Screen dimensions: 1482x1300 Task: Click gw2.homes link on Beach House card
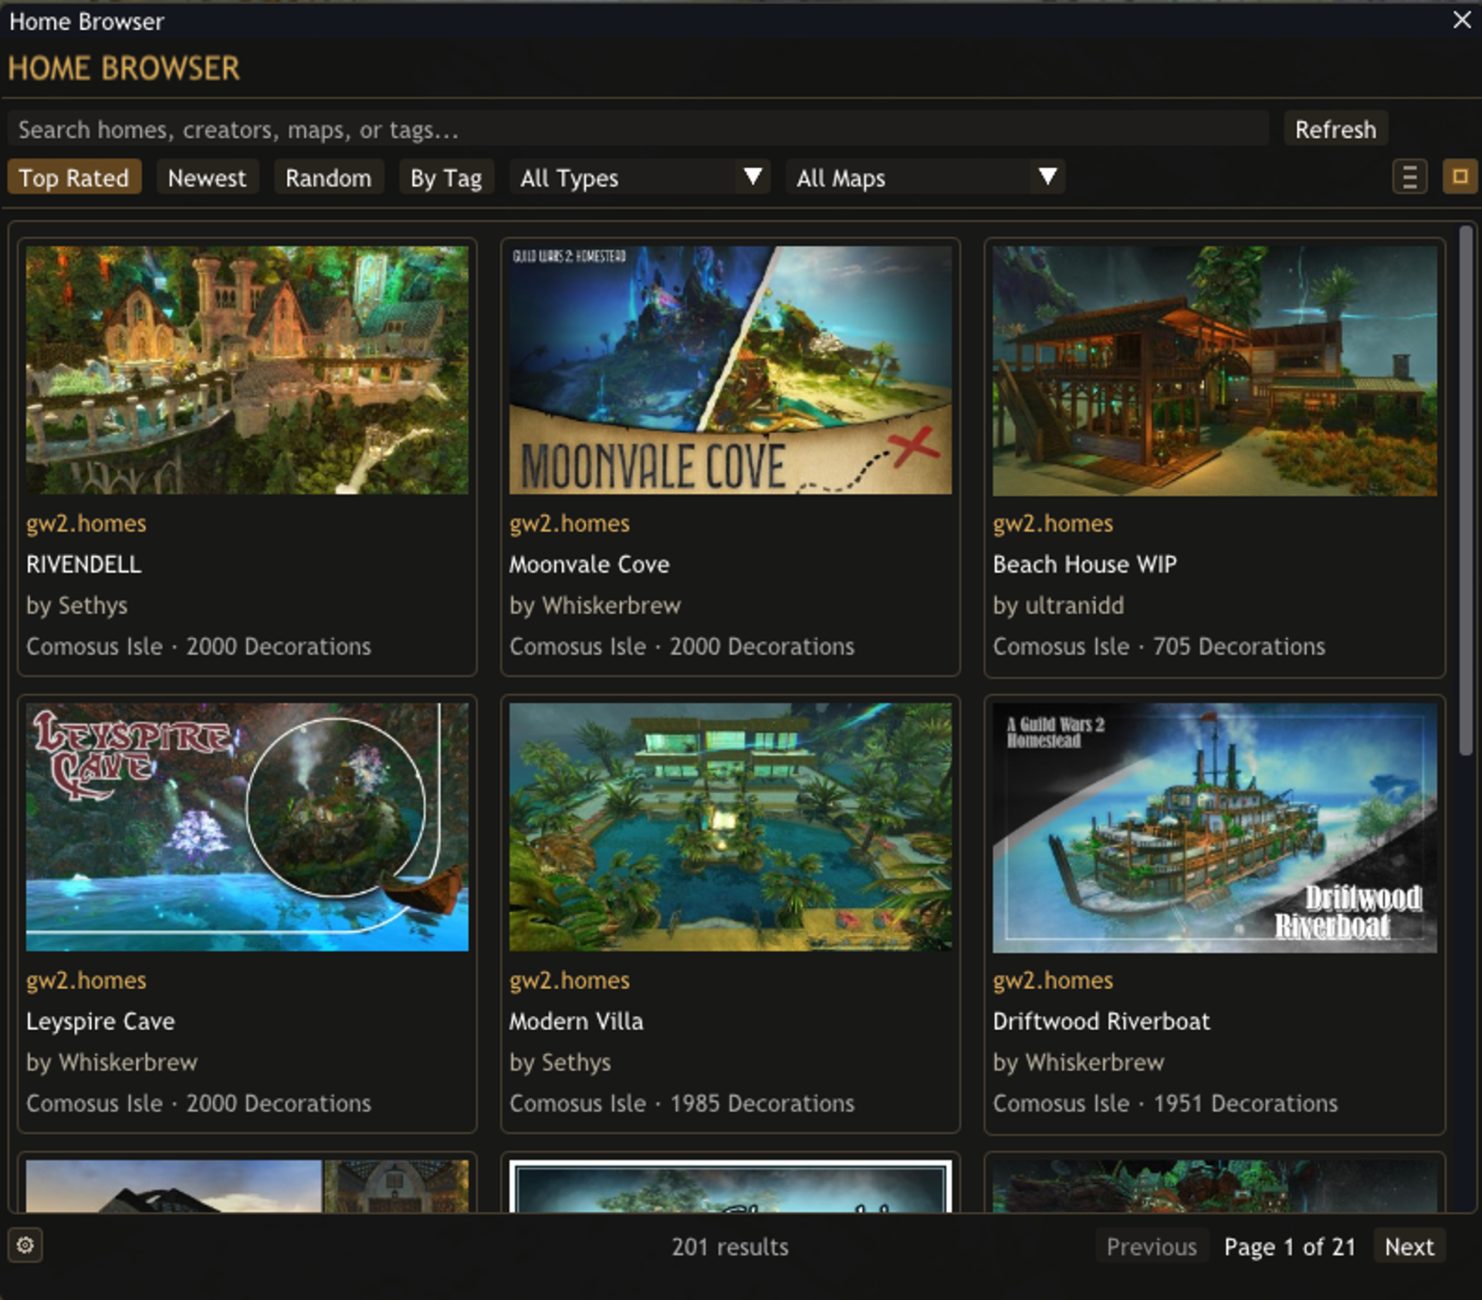coord(1053,523)
